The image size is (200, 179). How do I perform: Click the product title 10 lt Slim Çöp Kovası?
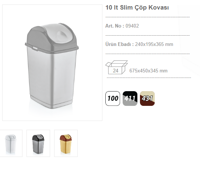[x=137, y=7]
